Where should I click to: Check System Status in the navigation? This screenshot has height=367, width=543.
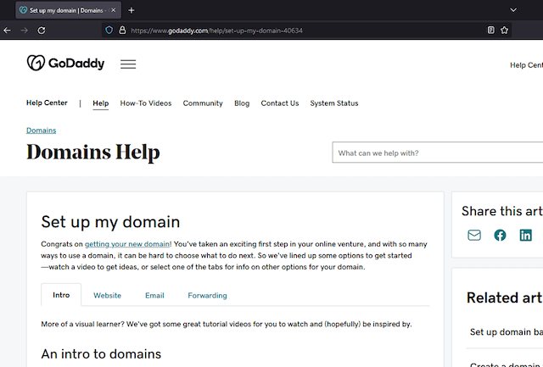(334, 103)
